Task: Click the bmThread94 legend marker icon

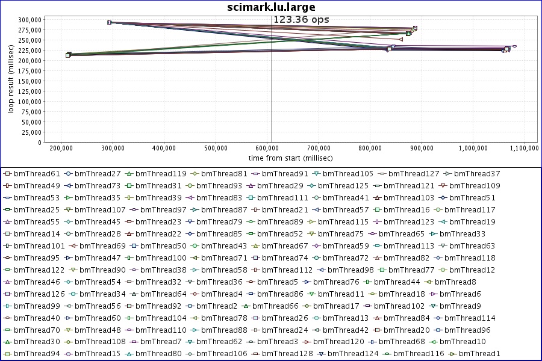Action: [7, 354]
